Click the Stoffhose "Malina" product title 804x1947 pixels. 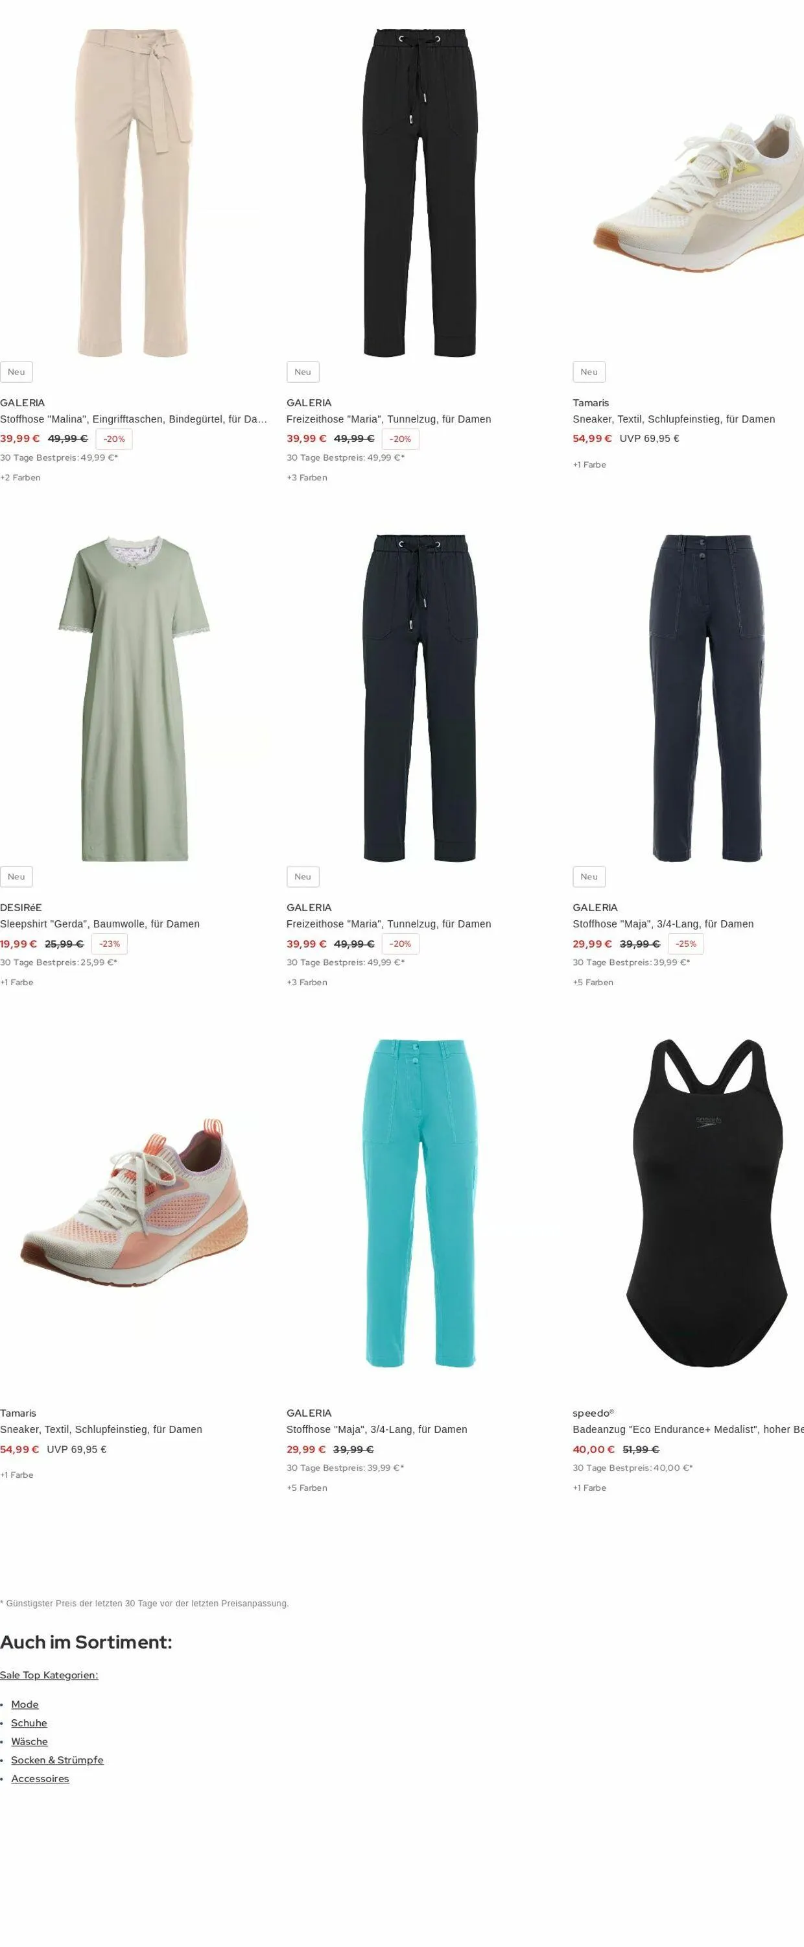(x=134, y=419)
